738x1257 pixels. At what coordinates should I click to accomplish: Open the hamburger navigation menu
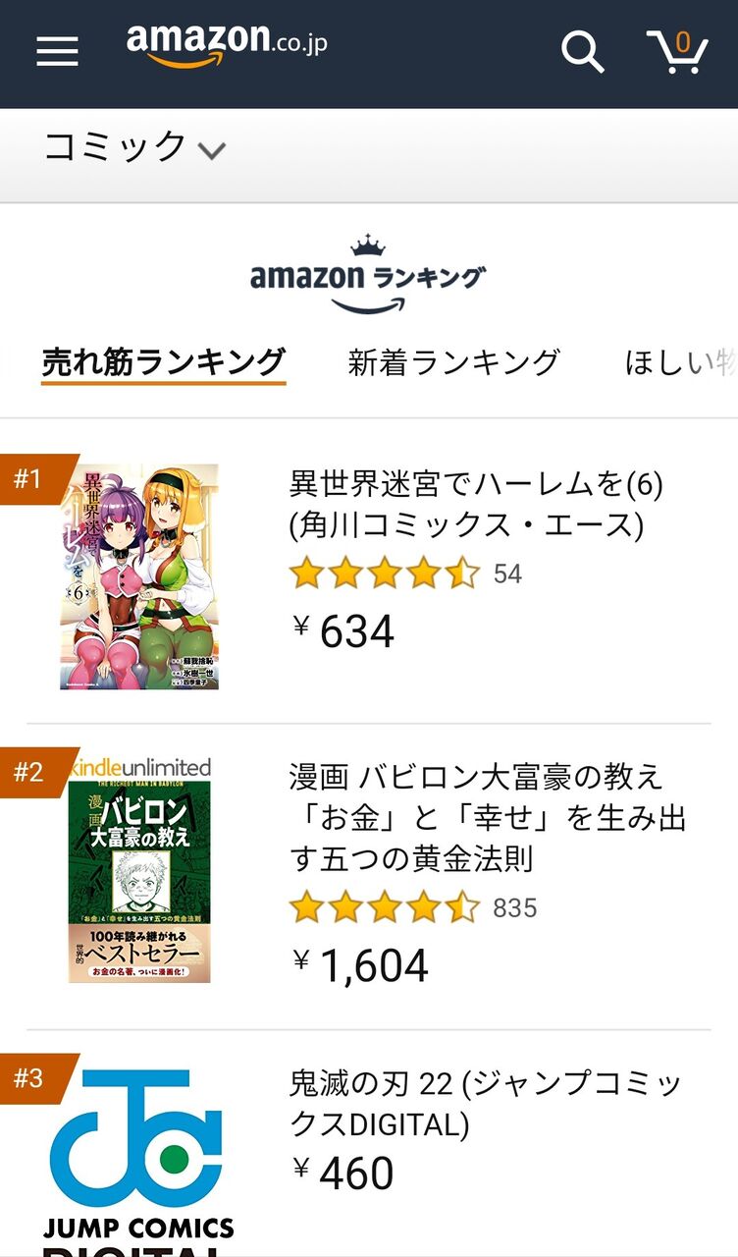pos(57,51)
